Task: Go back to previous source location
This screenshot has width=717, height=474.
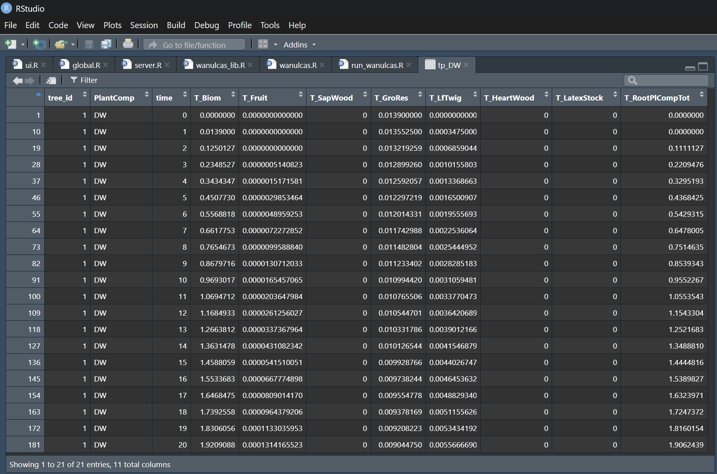Action: [17, 80]
